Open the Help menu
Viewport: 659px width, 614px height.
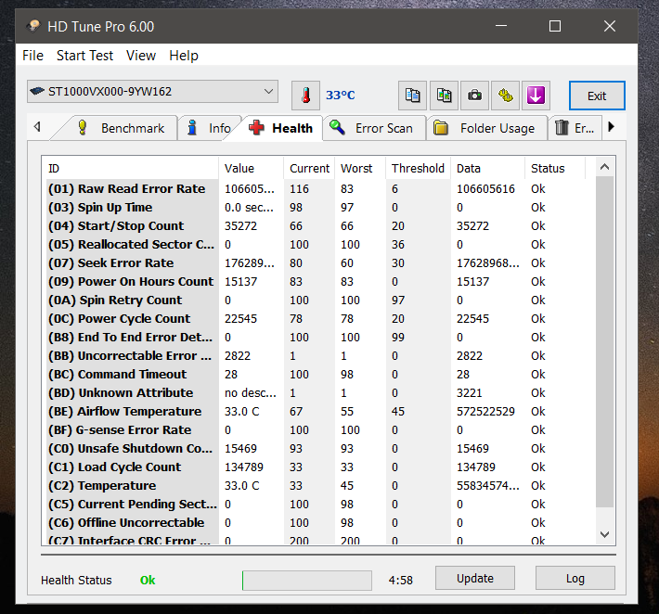[x=184, y=56]
